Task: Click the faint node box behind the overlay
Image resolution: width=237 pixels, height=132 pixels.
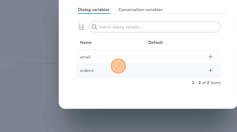Action: (8, 63)
